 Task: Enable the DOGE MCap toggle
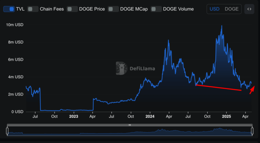113,9
